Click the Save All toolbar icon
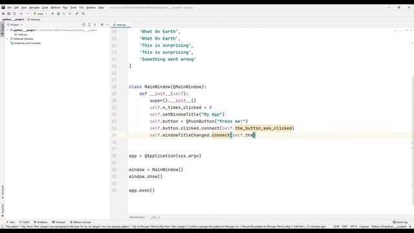 coord(8,14)
